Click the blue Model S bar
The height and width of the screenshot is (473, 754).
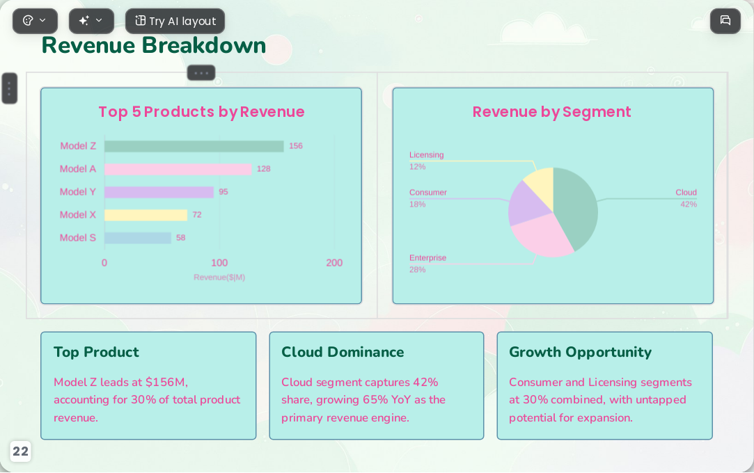pos(138,238)
